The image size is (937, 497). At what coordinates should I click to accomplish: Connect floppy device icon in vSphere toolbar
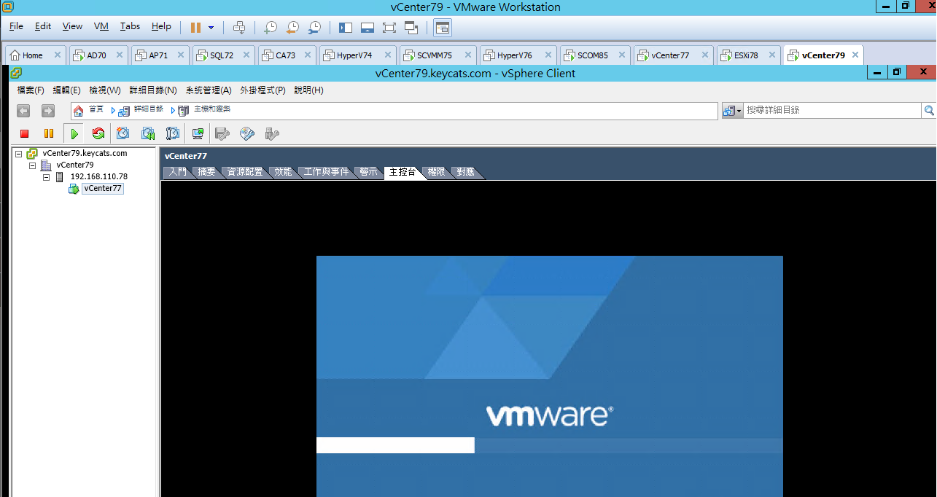tap(222, 133)
